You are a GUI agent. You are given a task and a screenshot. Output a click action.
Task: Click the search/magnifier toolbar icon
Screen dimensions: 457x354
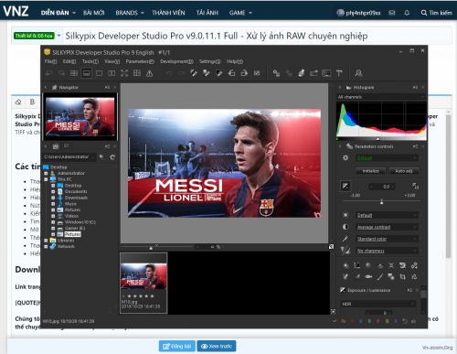[x=358, y=73]
